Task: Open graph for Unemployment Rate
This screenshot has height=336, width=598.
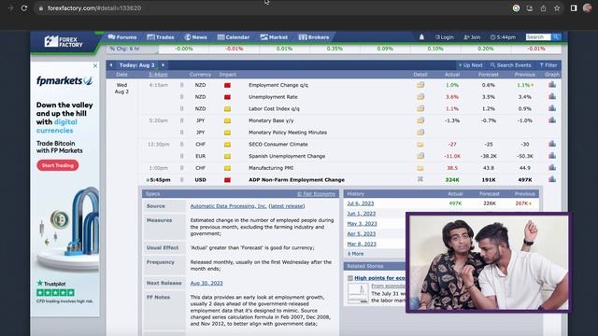Action: click(552, 96)
